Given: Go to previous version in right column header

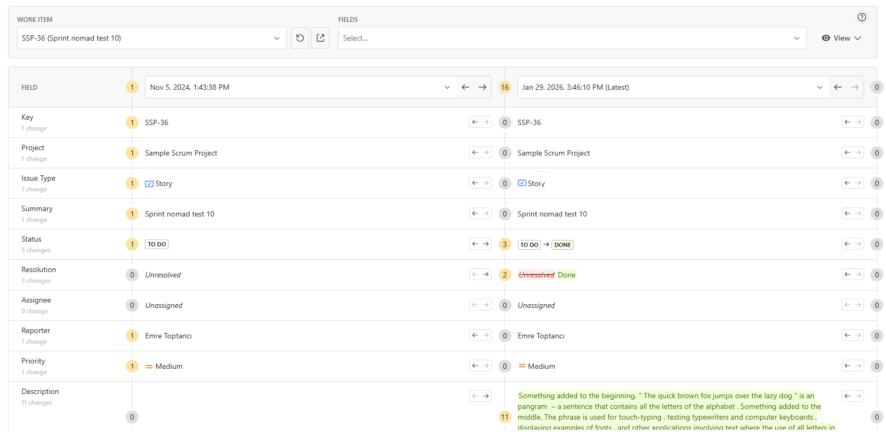Looking at the screenshot, I should click(x=838, y=87).
